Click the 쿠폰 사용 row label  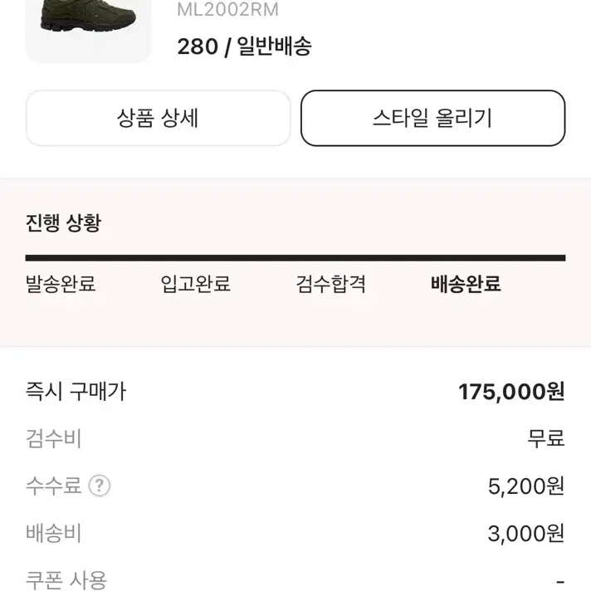point(66,580)
